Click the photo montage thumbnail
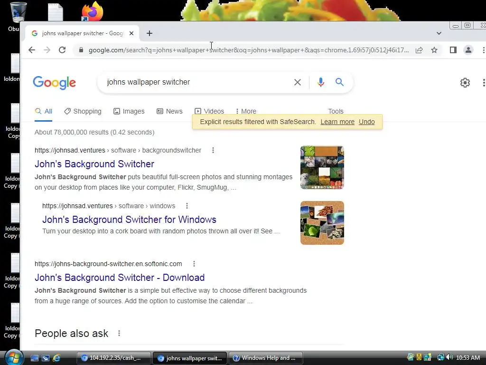Screen dimensions: 486x365 pyautogui.click(x=322, y=167)
